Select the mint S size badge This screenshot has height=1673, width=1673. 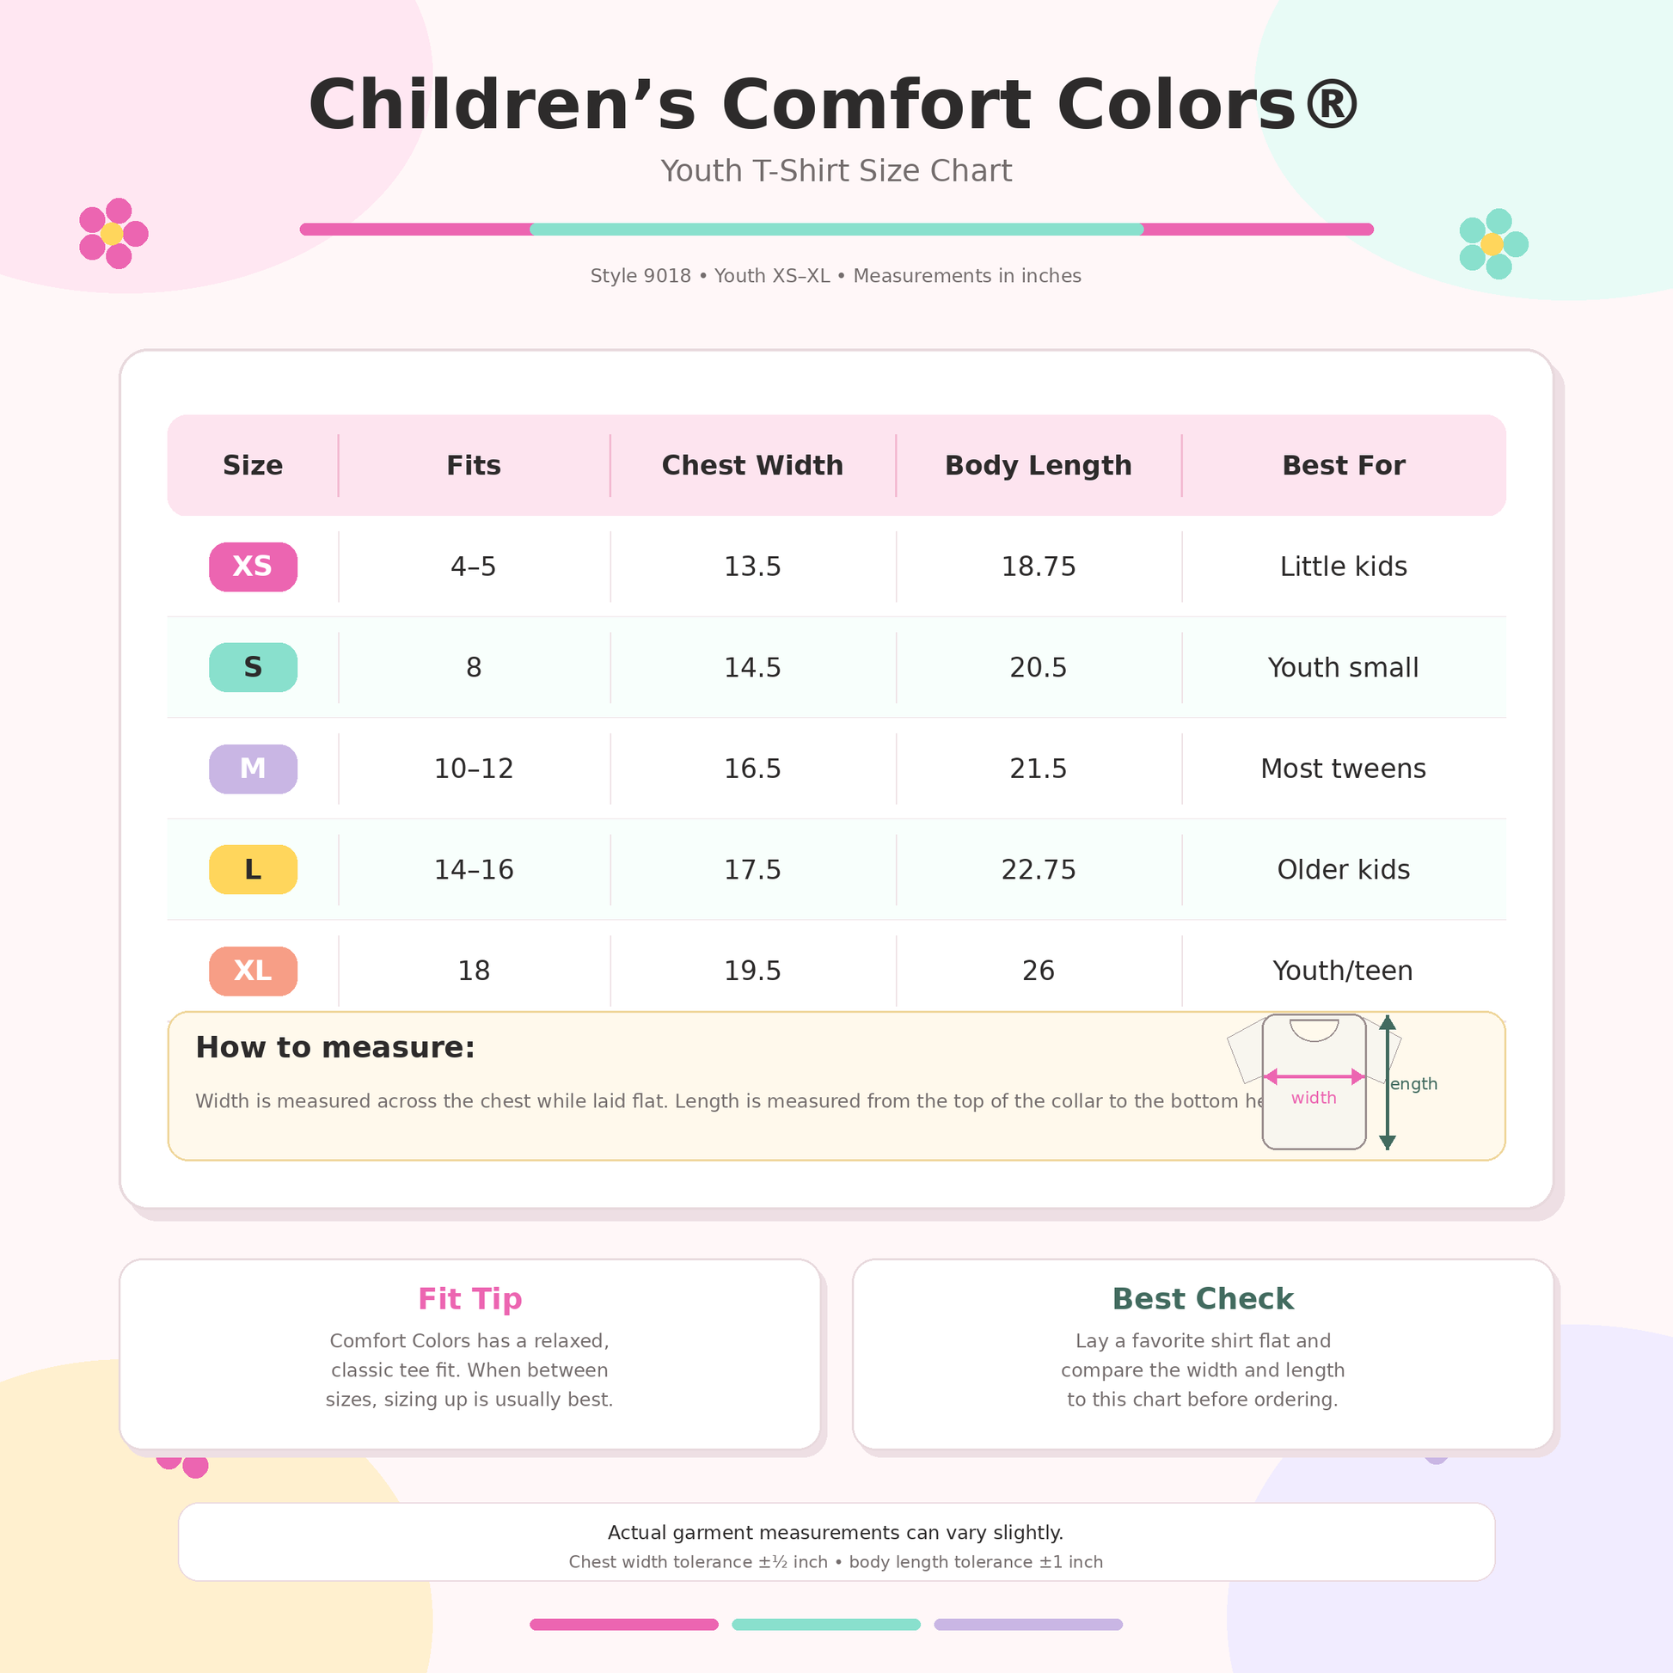click(253, 668)
